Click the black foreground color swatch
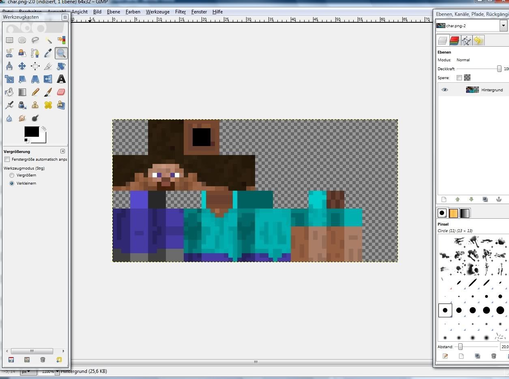 pyautogui.click(x=32, y=131)
